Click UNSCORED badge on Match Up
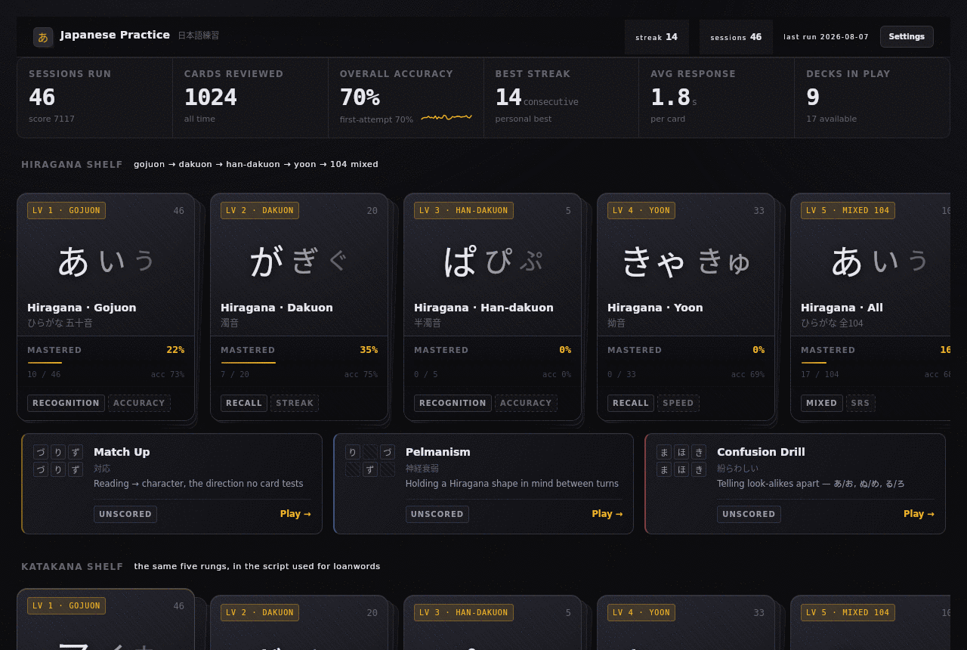This screenshot has width=967, height=650. [125, 514]
